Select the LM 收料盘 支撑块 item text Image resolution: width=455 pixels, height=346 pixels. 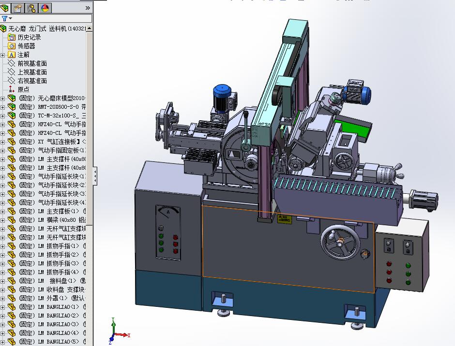(52, 289)
